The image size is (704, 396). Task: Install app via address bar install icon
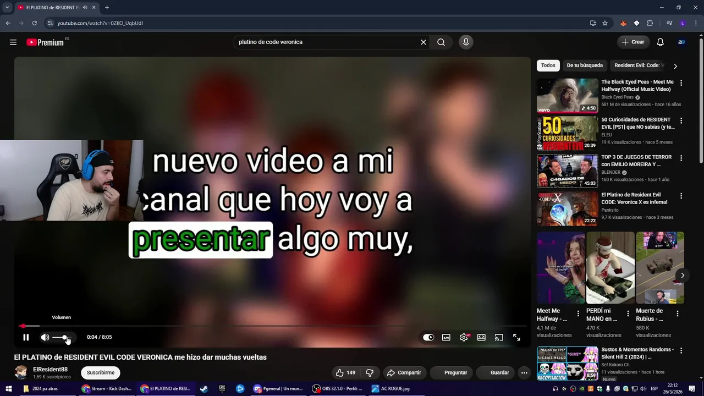593,23
